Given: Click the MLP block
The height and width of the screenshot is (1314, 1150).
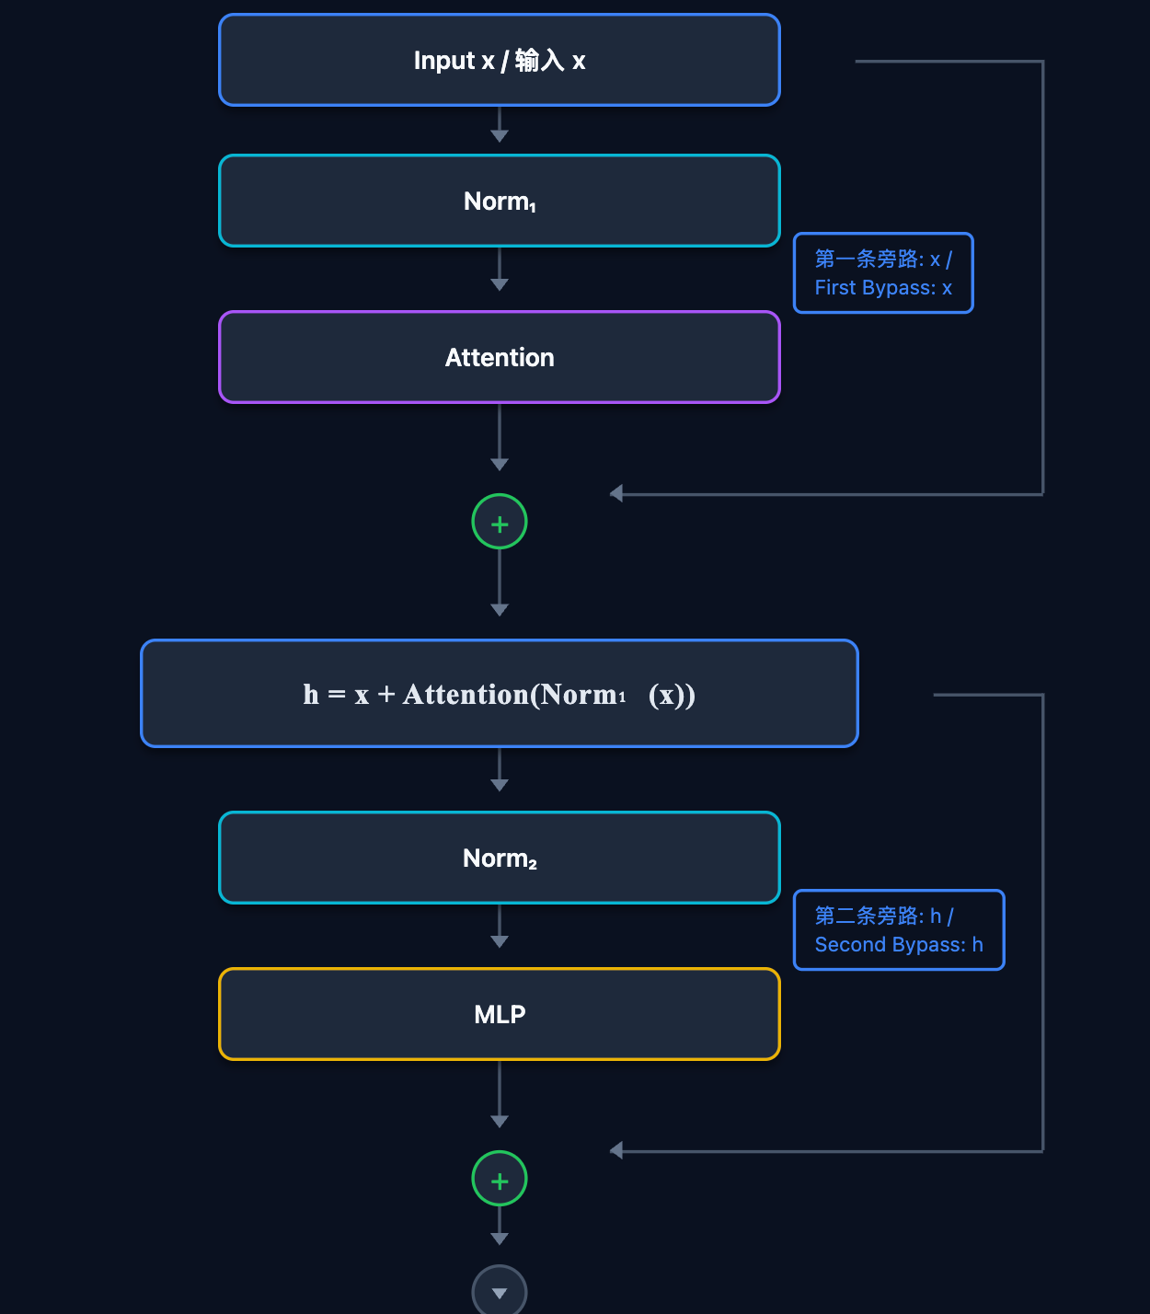Looking at the screenshot, I should 500,1014.
